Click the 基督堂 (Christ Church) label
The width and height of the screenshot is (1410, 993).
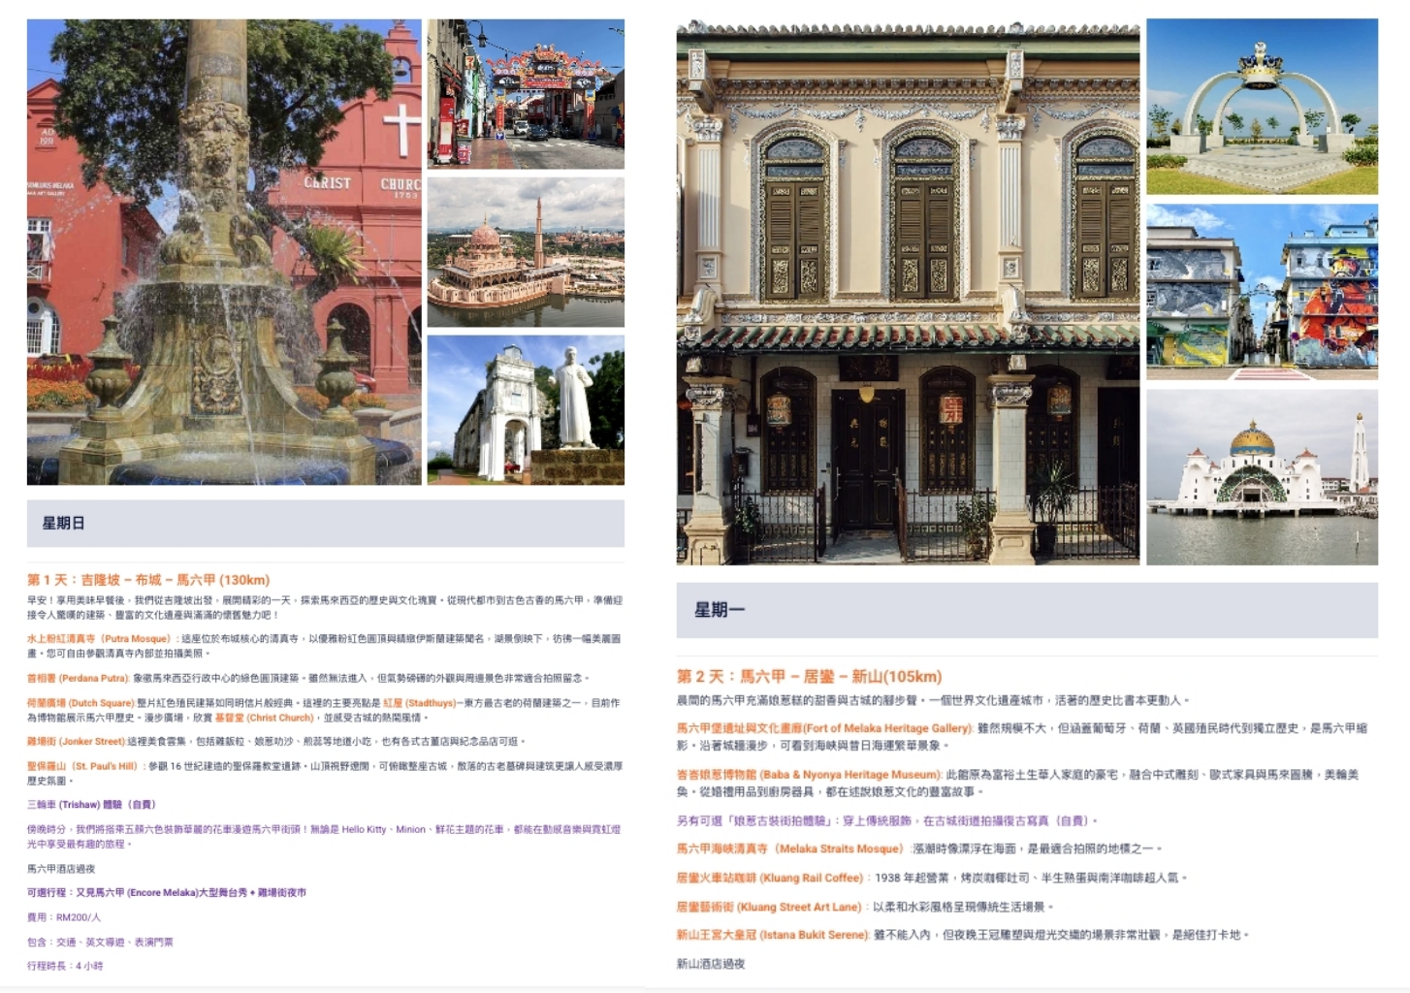(264, 718)
